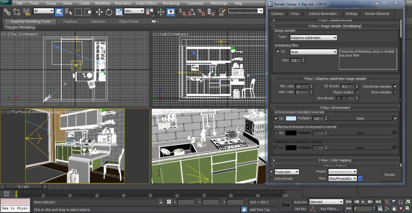The image size is (412, 213).
Task: Click the Use Pivot Point Center icon
Action: pyautogui.click(x=150, y=12)
